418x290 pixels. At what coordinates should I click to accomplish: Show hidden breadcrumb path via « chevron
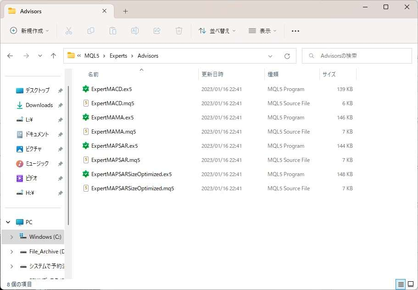(79, 55)
